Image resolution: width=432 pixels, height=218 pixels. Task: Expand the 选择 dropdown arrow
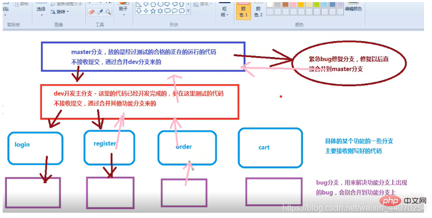(x=41, y=15)
